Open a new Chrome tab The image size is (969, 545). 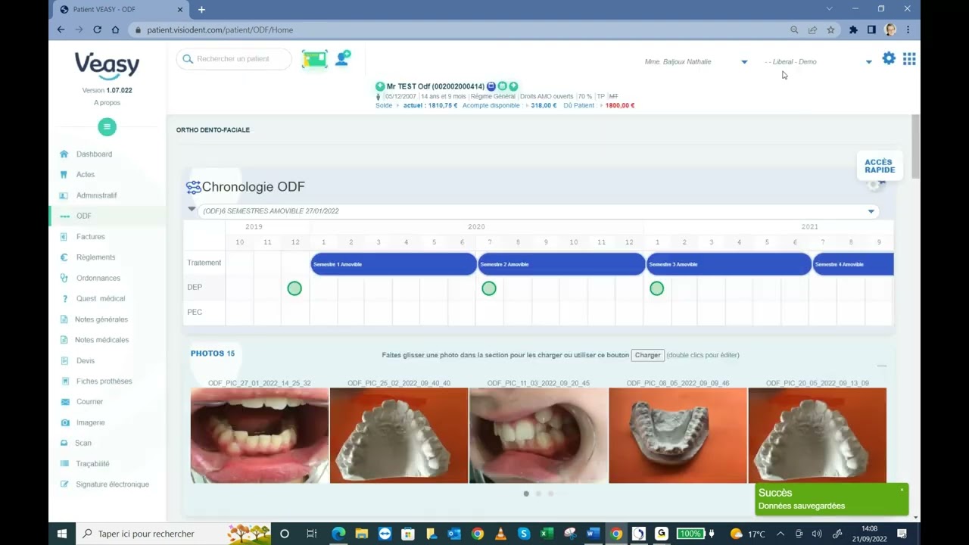point(201,10)
